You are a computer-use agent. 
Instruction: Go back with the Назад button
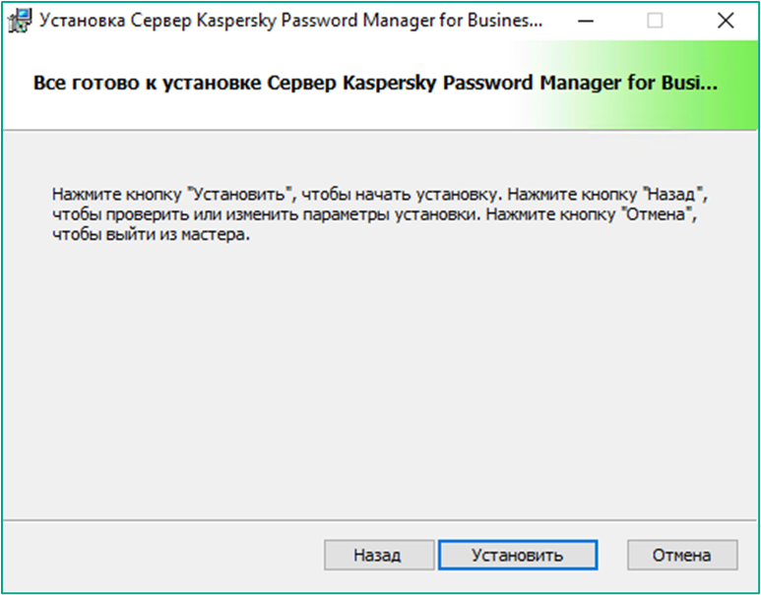(x=379, y=555)
